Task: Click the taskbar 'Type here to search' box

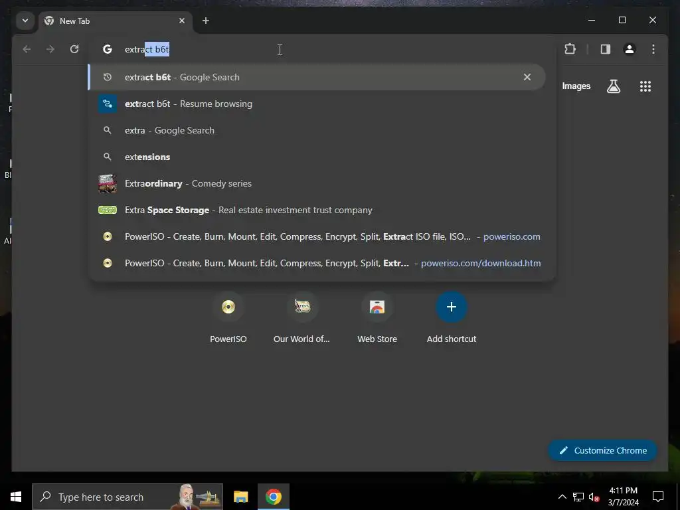Action: click(127, 497)
